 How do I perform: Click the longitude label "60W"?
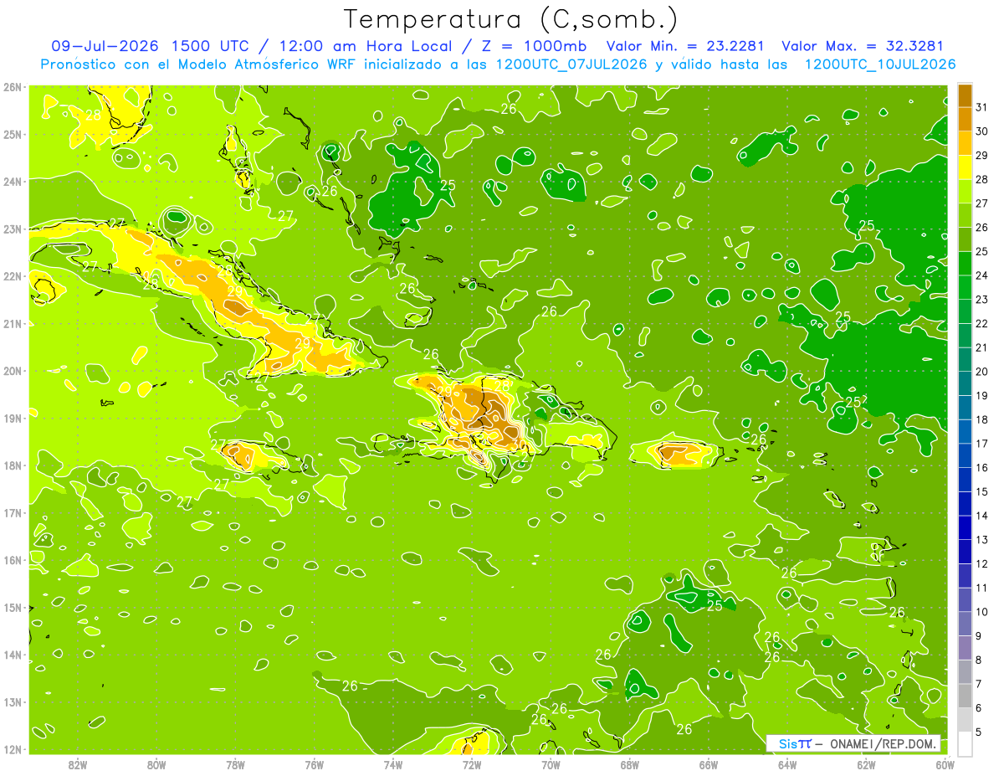945,764
